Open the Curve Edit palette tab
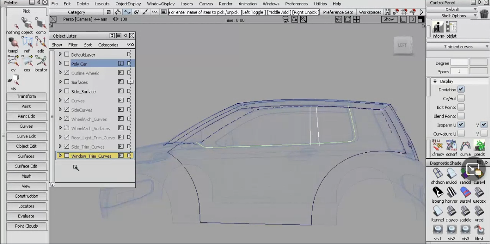The height and width of the screenshot is (244, 490). point(26,136)
